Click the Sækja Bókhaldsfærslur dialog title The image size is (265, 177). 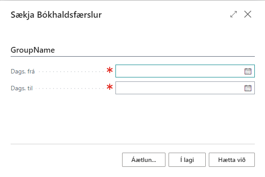pyautogui.click(x=56, y=15)
